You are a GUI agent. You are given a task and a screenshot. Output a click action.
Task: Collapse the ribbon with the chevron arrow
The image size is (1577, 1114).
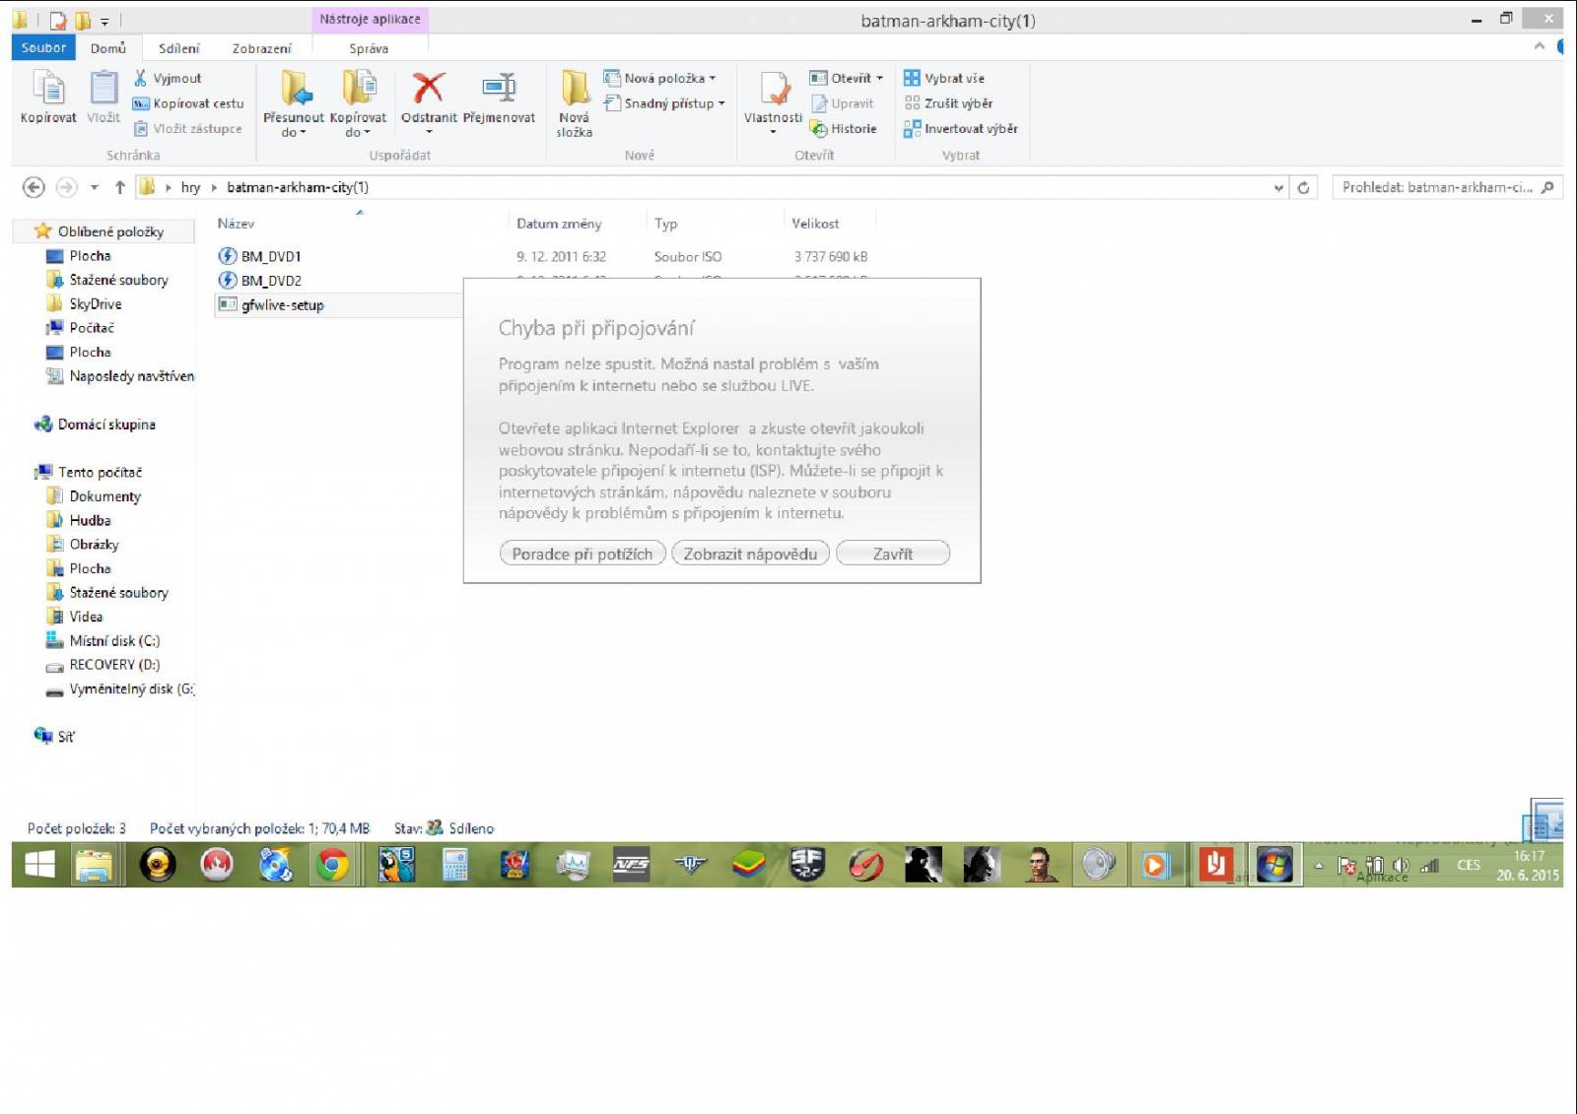pos(1540,46)
